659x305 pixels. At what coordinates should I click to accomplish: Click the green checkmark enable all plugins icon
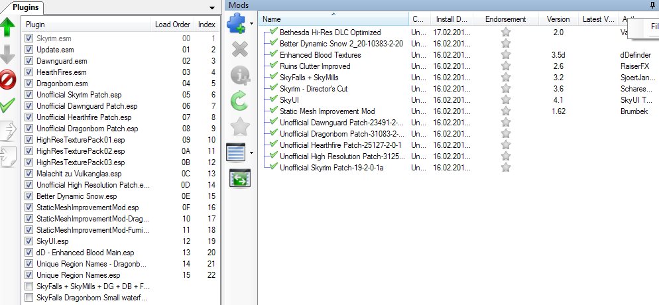coord(8,104)
